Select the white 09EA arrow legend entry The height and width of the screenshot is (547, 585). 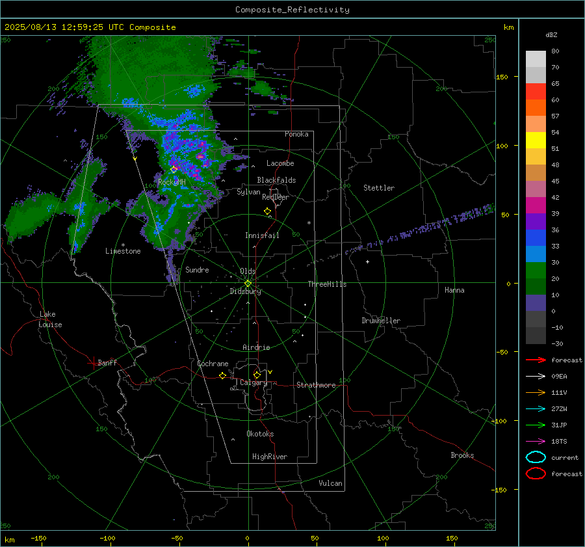[536, 377]
